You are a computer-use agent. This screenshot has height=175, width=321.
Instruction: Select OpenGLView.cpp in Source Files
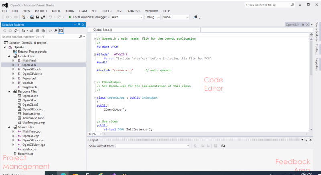pos(34,145)
